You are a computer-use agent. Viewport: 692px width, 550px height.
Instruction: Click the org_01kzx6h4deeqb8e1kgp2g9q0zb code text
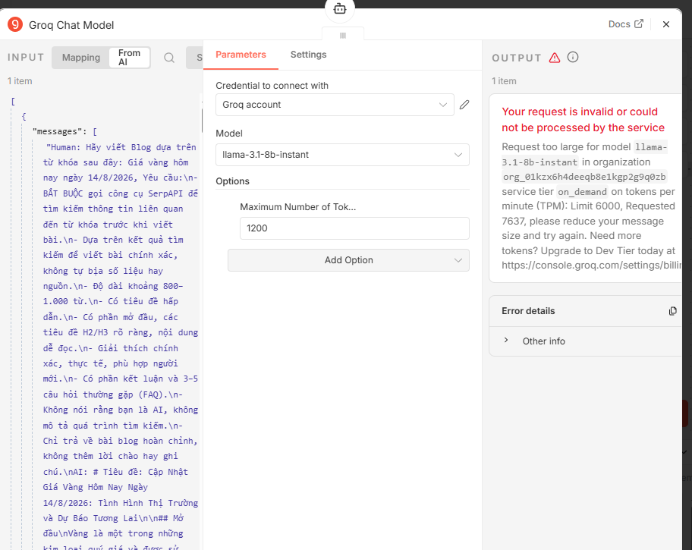click(x=584, y=177)
